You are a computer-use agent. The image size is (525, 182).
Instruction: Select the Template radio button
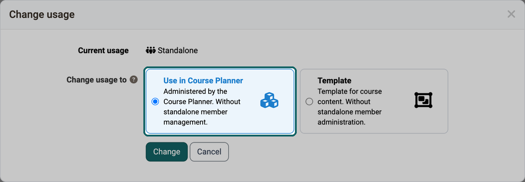[x=310, y=101]
